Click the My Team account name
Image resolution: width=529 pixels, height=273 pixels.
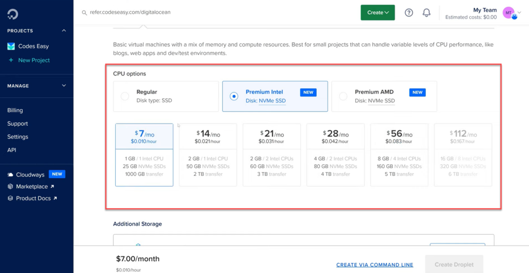click(486, 10)
